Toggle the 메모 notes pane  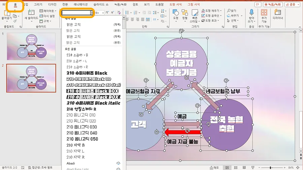[214, 168]
